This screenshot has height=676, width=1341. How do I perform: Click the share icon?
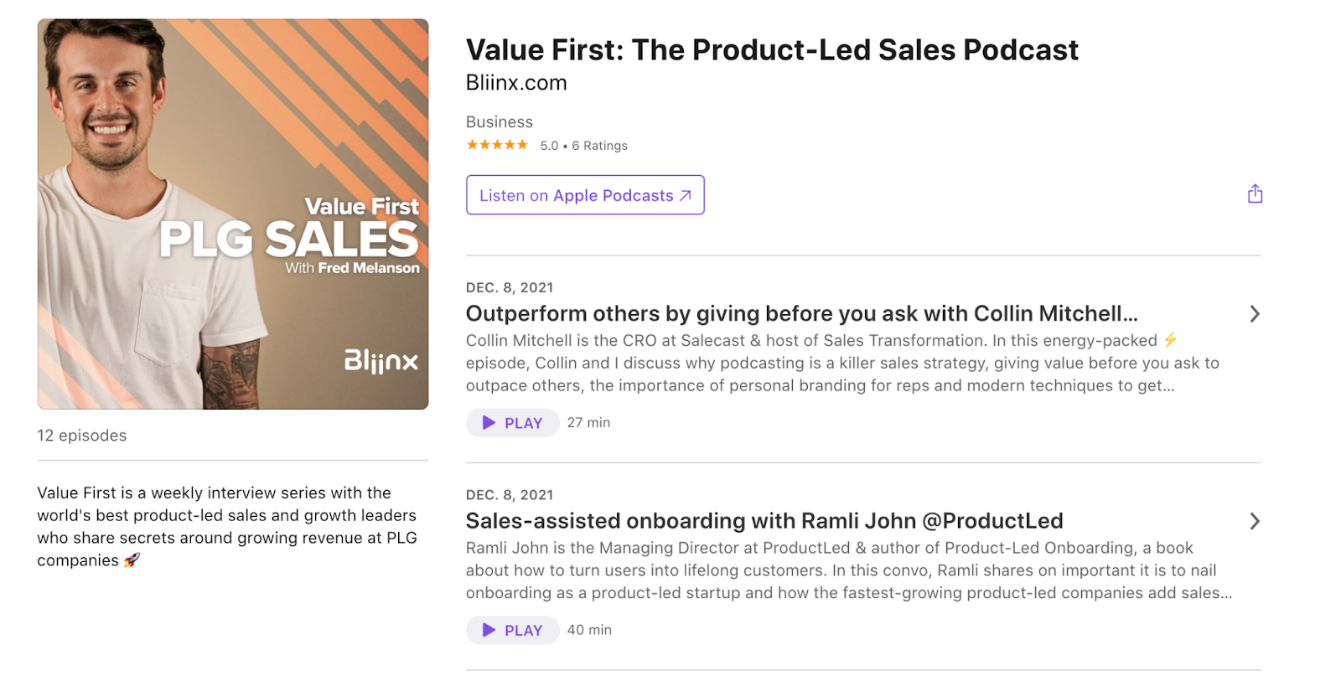pos(1255,194)
